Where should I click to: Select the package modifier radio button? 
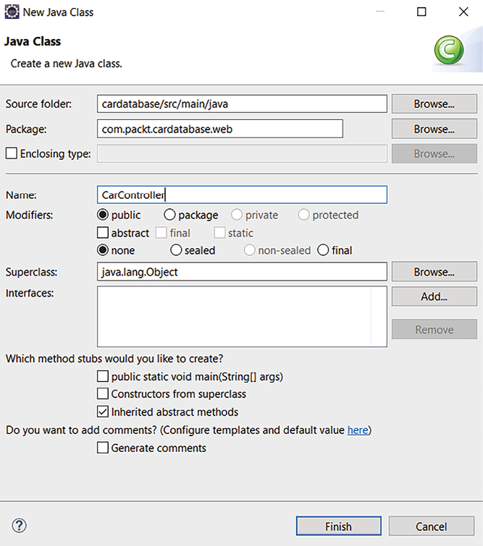tap(169, 215)
